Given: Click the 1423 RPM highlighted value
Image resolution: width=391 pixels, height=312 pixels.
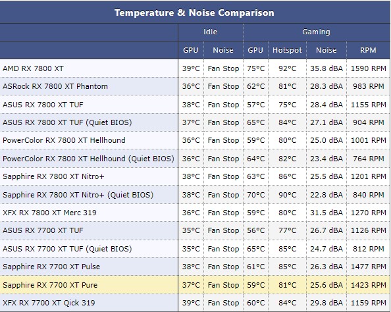Looking at the screenshot, I should (369, 285).
